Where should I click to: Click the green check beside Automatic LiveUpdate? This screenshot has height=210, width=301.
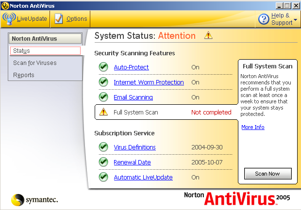pos(103,177)
